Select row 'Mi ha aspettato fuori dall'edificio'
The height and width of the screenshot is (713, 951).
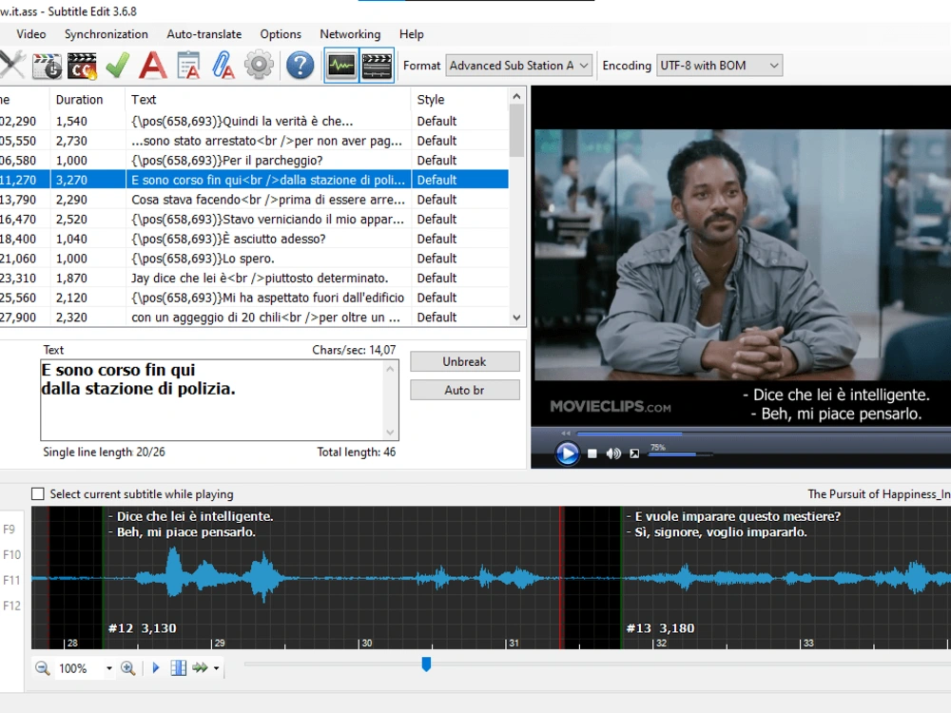(254, 298)
